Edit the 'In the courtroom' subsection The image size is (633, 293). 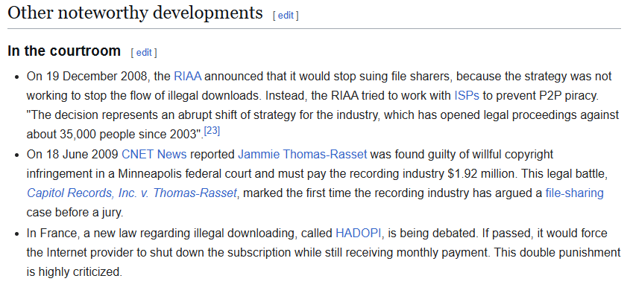[x=144, y=53]
